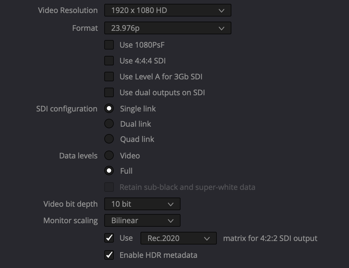Check Use dual outputs on SDI
Viewport: 349px width, 268px height.
point(109,92)
